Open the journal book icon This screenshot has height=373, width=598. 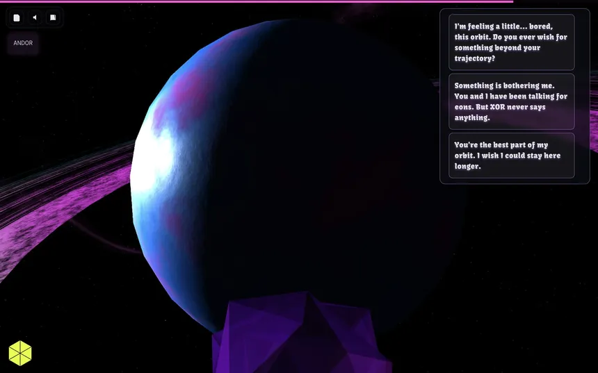coord(52,17)
